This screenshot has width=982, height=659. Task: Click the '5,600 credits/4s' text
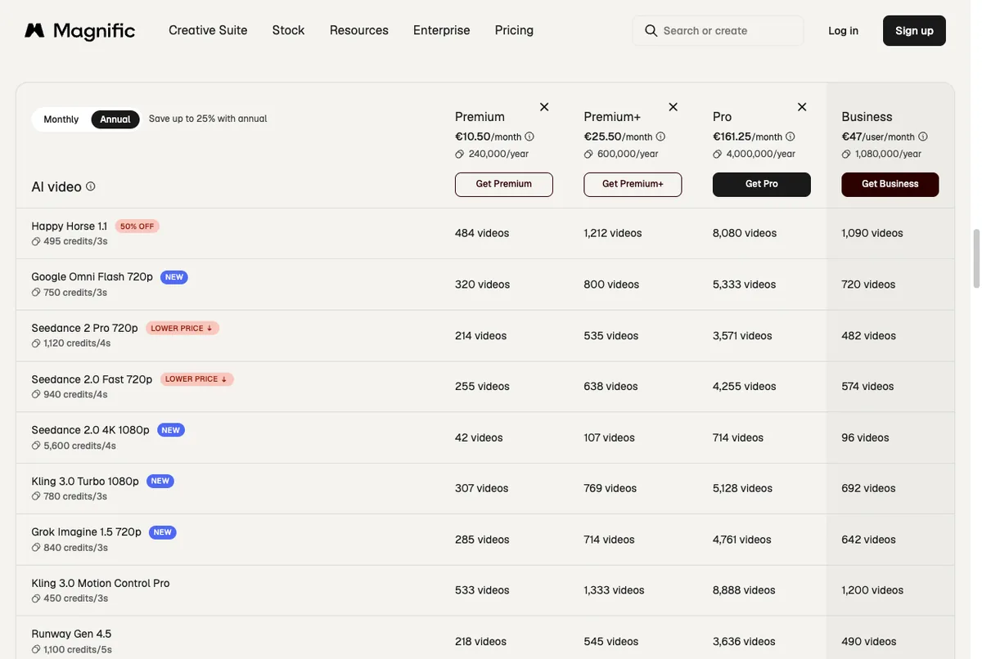(79, 446)
